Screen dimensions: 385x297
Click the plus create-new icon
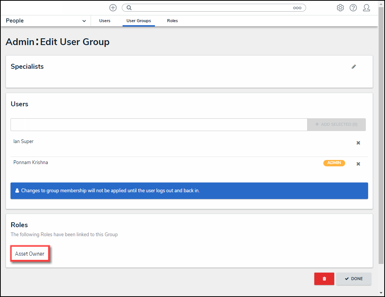(113, 8)
